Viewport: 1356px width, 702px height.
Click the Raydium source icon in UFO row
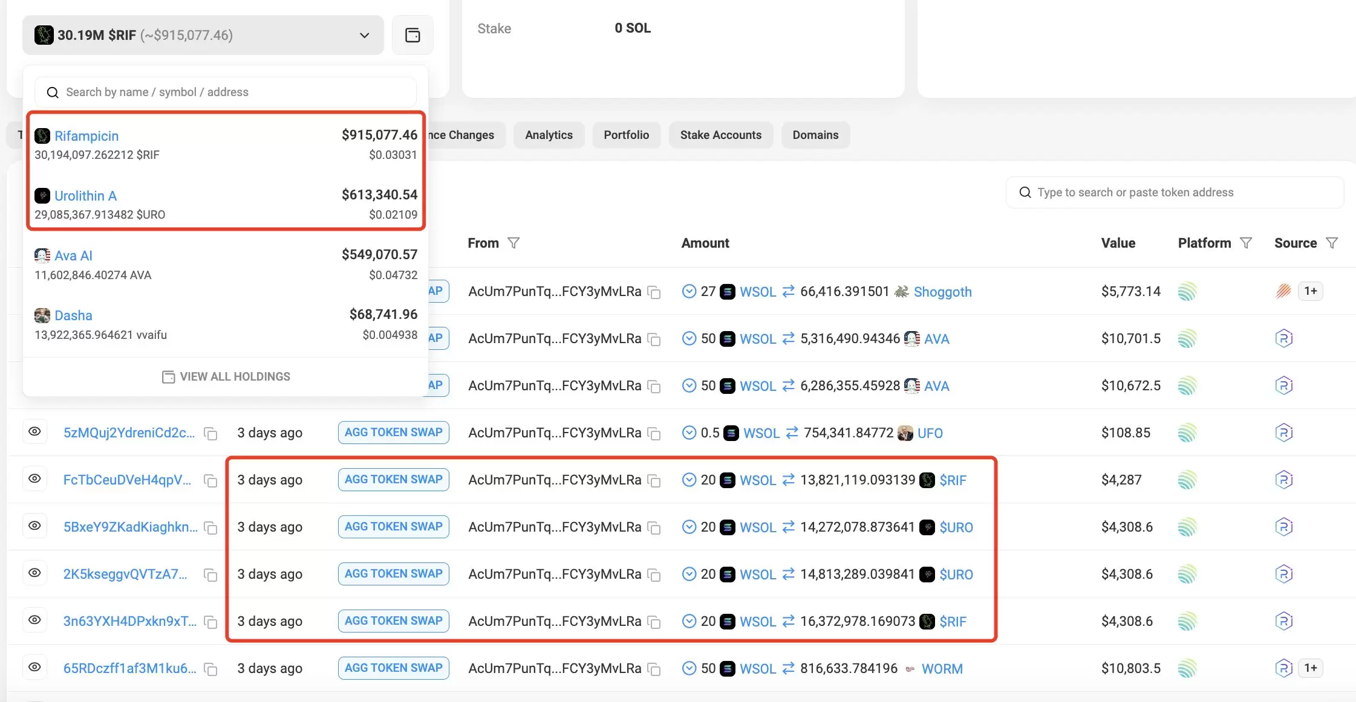1283,433
